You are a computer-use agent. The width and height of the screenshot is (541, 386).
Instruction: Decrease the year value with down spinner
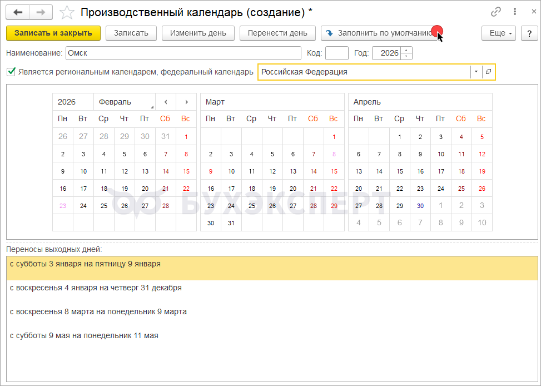pos(406,56)
